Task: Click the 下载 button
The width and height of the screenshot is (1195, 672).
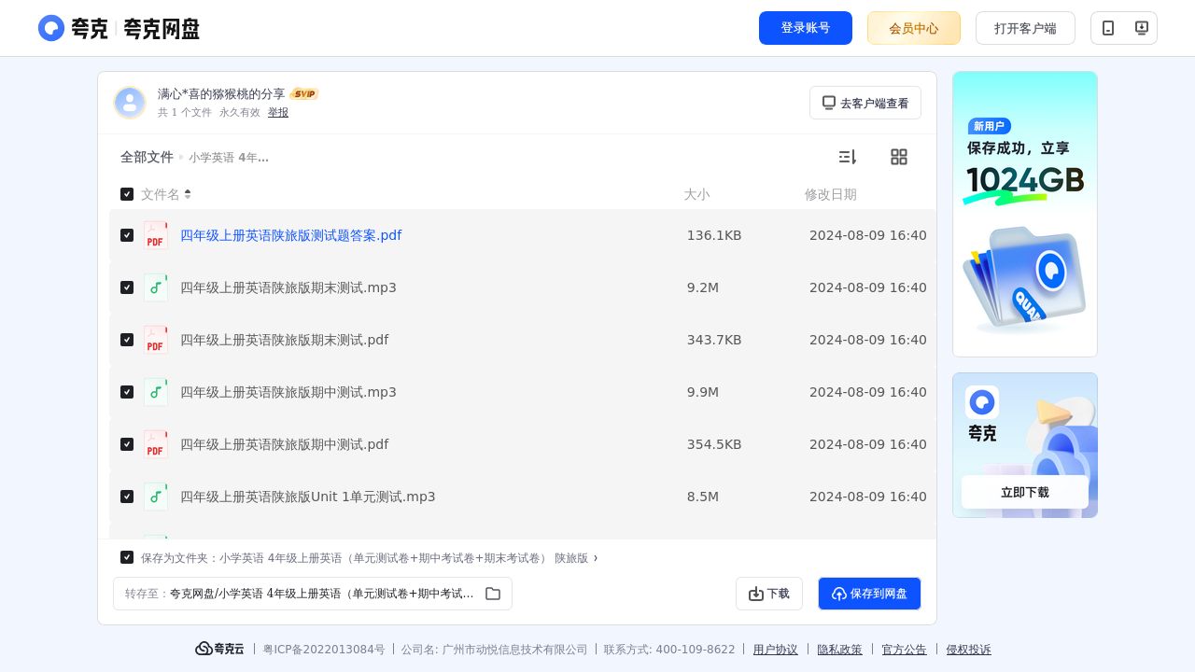Action: pyautogui.click(x=769, y=594)
